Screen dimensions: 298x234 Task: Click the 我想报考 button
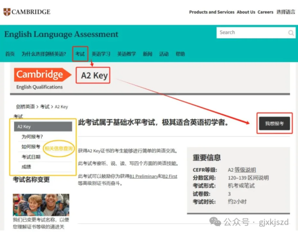[275, 124]
